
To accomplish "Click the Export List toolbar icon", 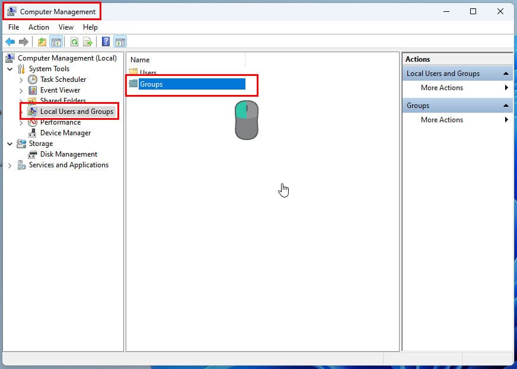I will pos(88,42).
